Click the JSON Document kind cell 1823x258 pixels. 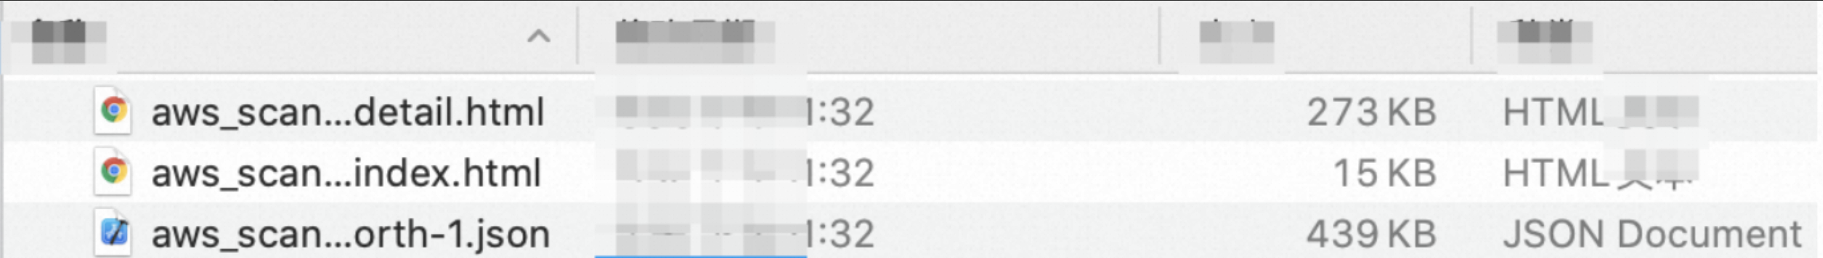pyautogui.click(x=1652, y=234)
